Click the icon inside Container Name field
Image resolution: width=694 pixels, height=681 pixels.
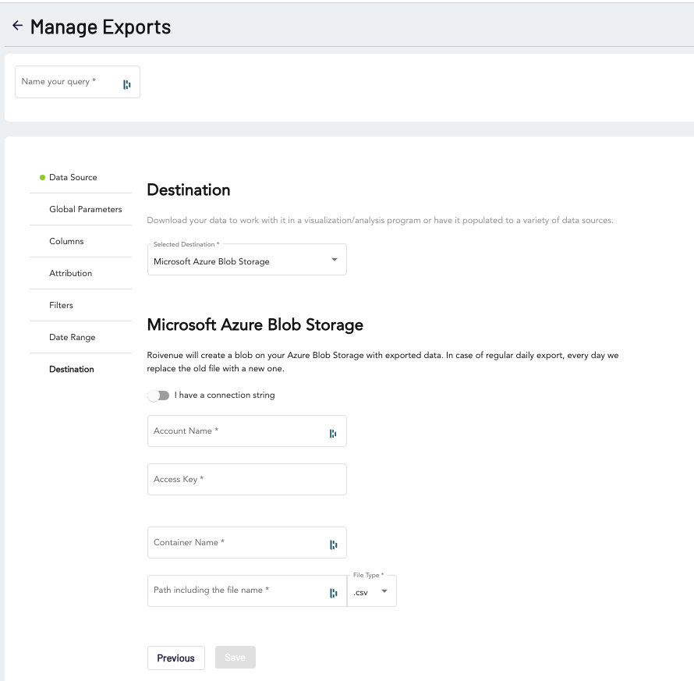tap(333, 544)
